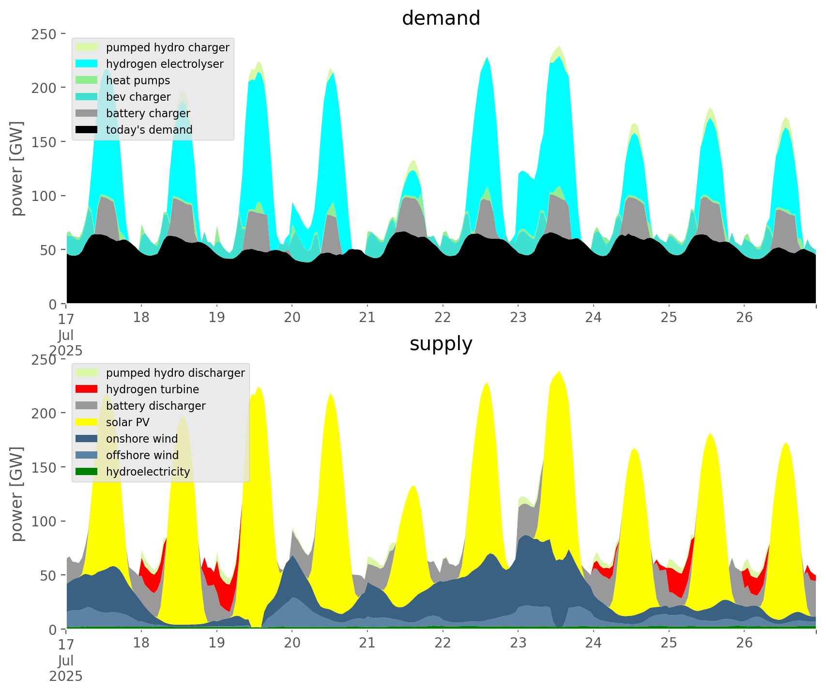Click date tick 22 on supply x-axis
826x693 pixels.
click(x=443, y=643)
